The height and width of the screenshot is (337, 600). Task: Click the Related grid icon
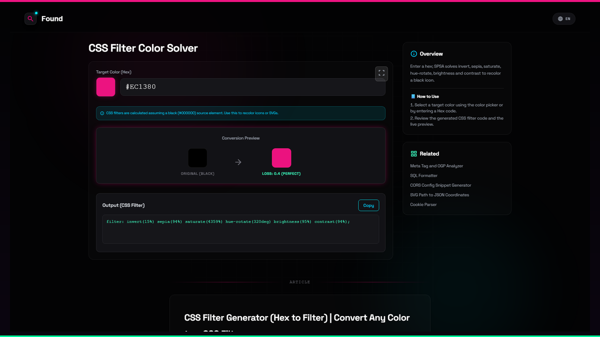click(x=413, y=154)
